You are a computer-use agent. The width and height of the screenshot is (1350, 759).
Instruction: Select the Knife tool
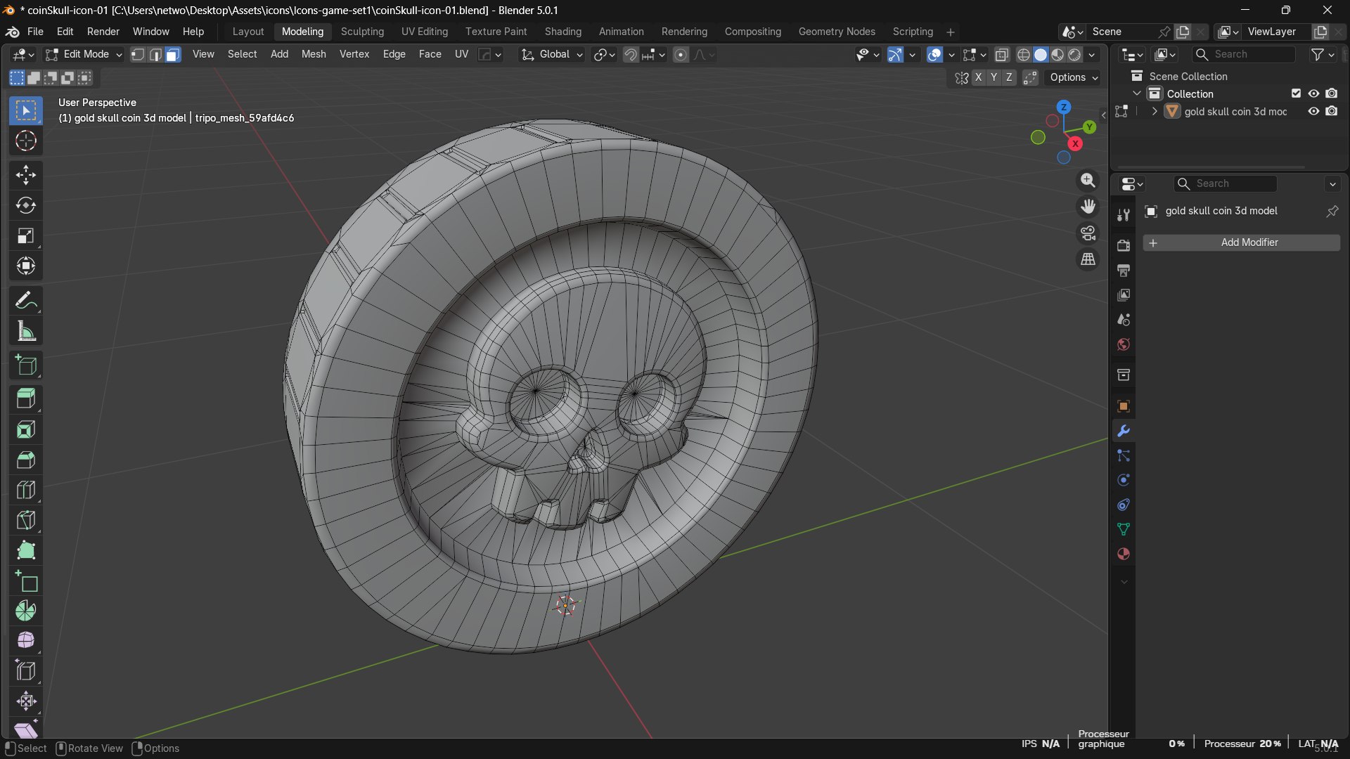[26, 520]
